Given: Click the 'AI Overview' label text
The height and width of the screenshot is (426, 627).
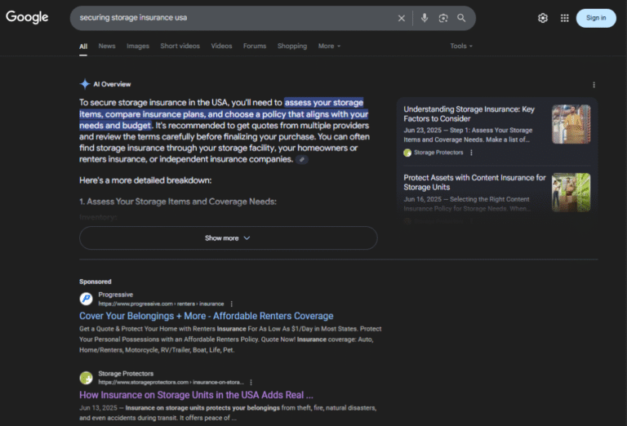Looking at the screenshot, I should (112, 84).
